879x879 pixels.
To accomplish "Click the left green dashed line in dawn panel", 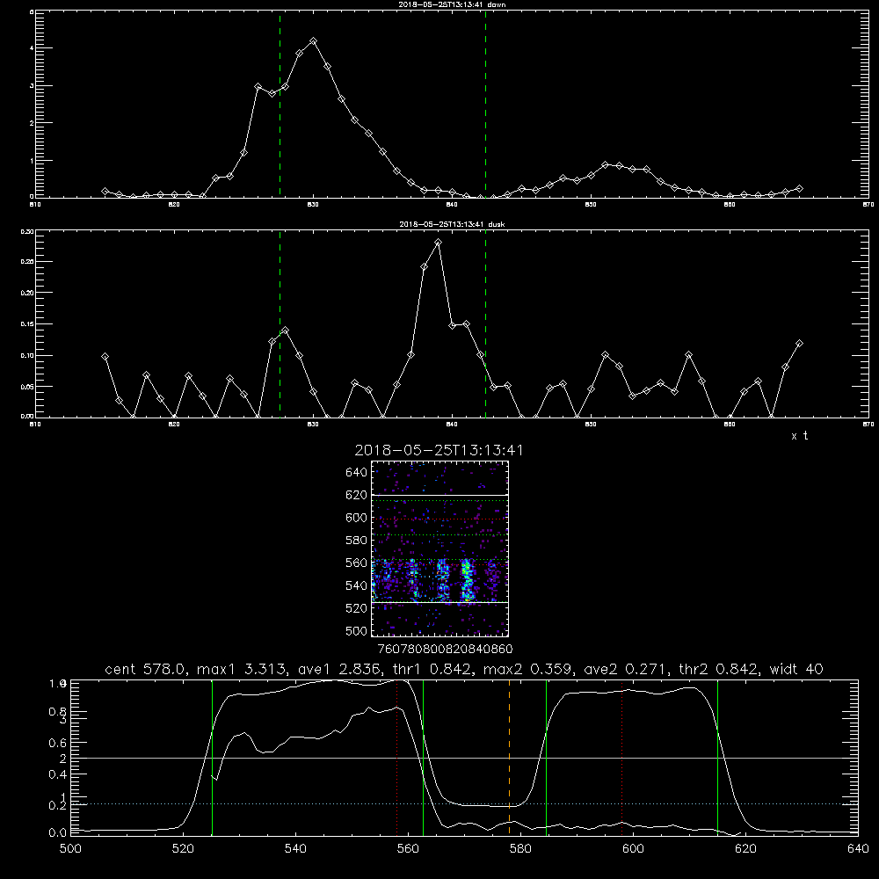I will pos(280,104).
